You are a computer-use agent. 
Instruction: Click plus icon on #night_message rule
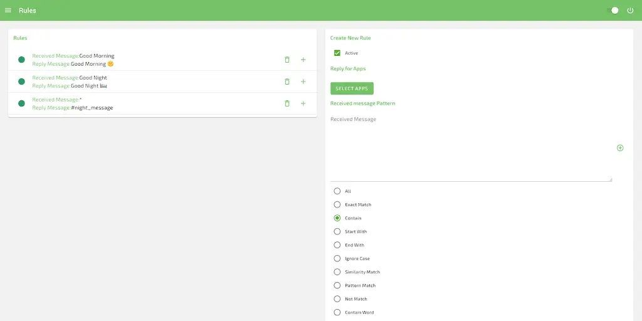pos(303,103)
